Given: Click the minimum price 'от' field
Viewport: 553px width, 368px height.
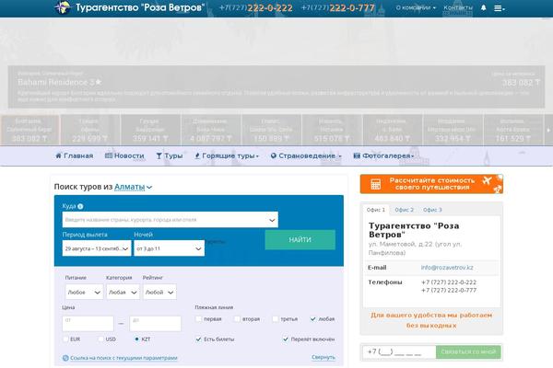Looking at the screenshot, I should click(88, 324).
